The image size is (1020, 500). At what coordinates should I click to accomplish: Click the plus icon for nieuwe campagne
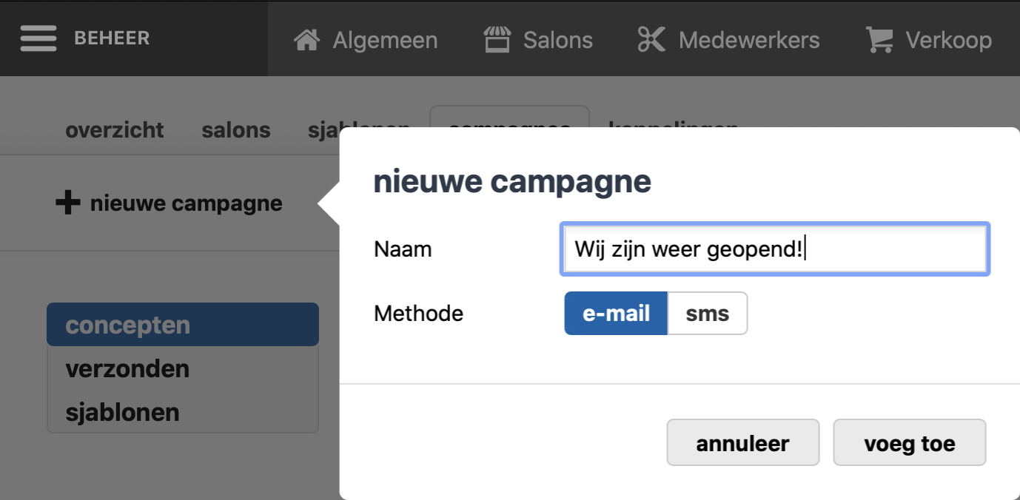point(68,203)
